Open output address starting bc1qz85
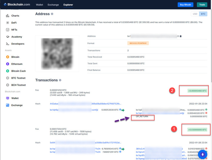Image resolution: width=212 pixels, height=160 pixels. (161, 155)
